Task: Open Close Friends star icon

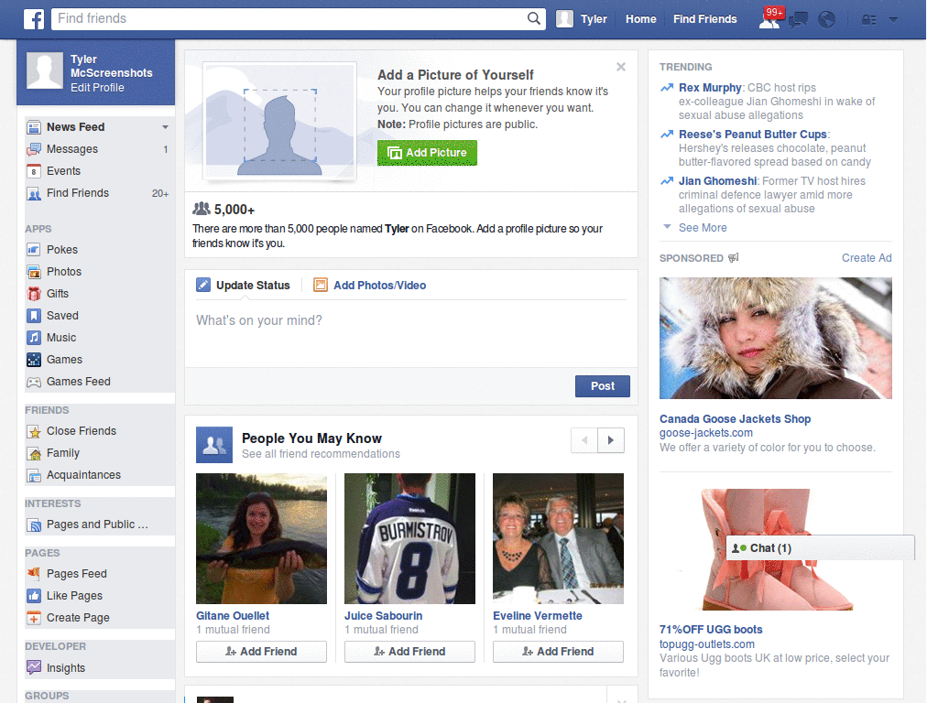Action: point(34,432)
